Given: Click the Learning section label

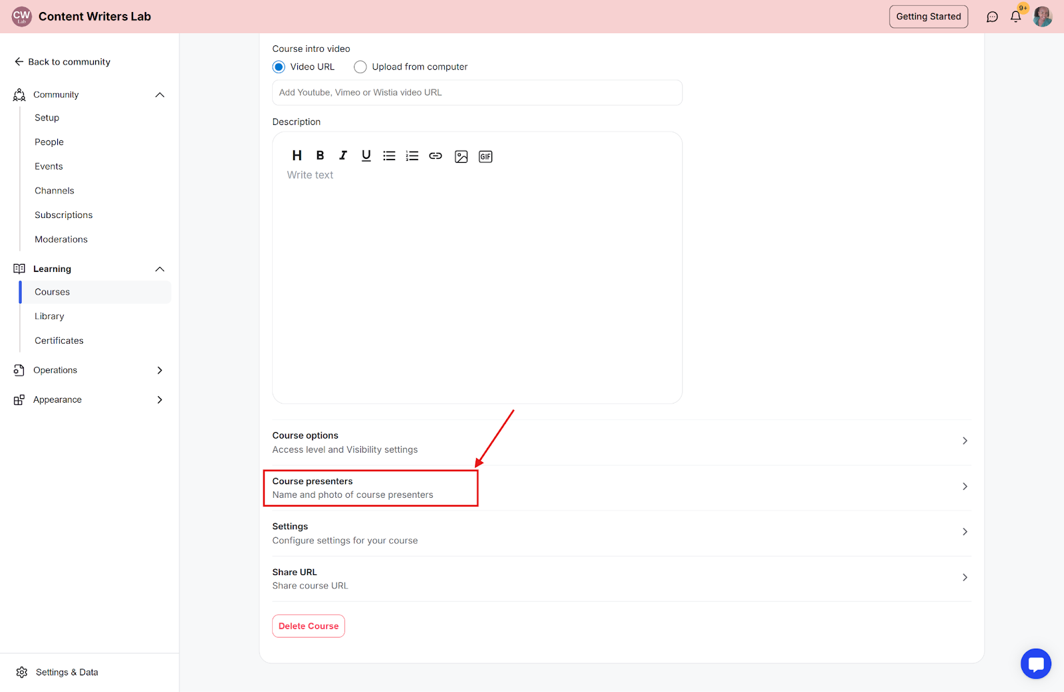Looking at the screenshot, I should [52, 269].
